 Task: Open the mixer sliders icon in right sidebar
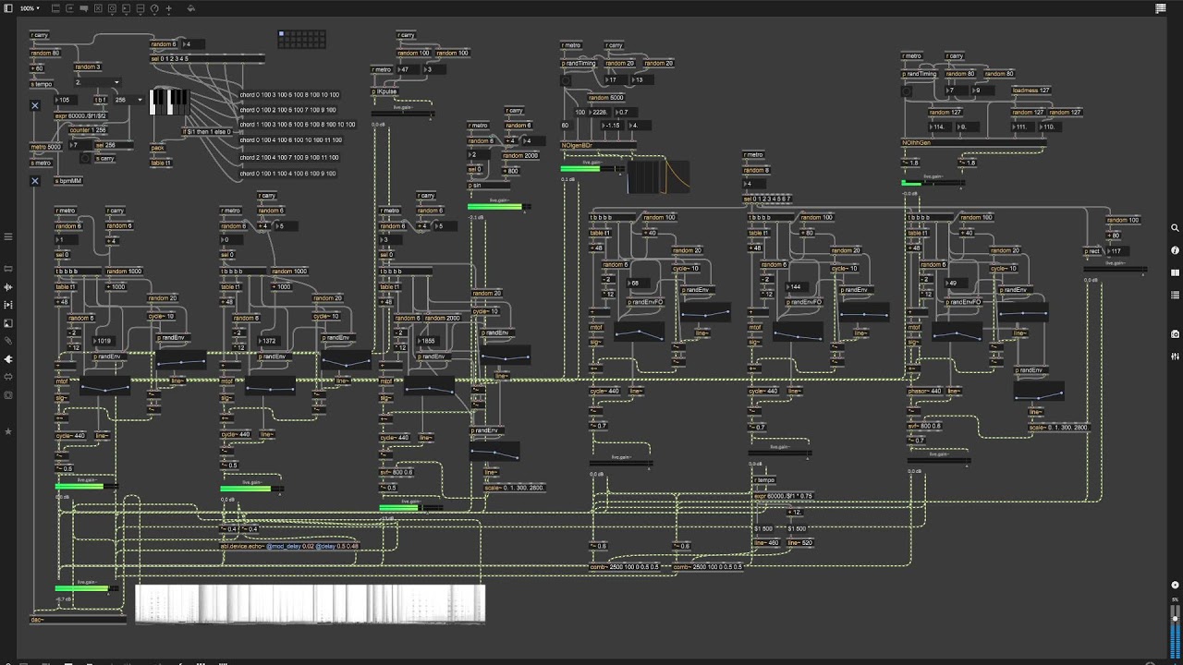point(1175,357)
